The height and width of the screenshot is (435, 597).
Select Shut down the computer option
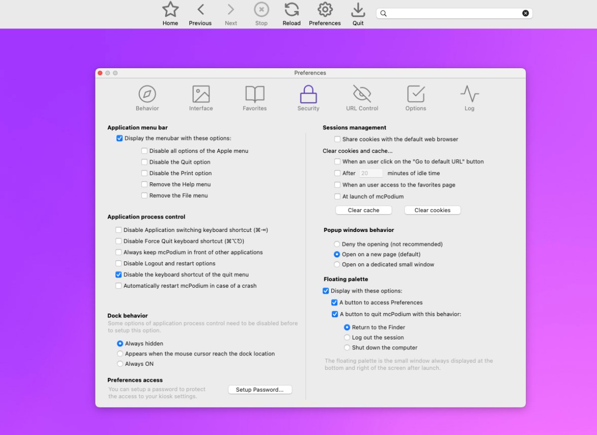click(x=347, y=348)
